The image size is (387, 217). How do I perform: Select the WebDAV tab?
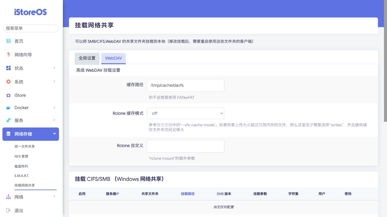[x=113, y=58]
